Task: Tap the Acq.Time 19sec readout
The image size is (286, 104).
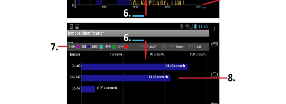Action: [173, 47]
